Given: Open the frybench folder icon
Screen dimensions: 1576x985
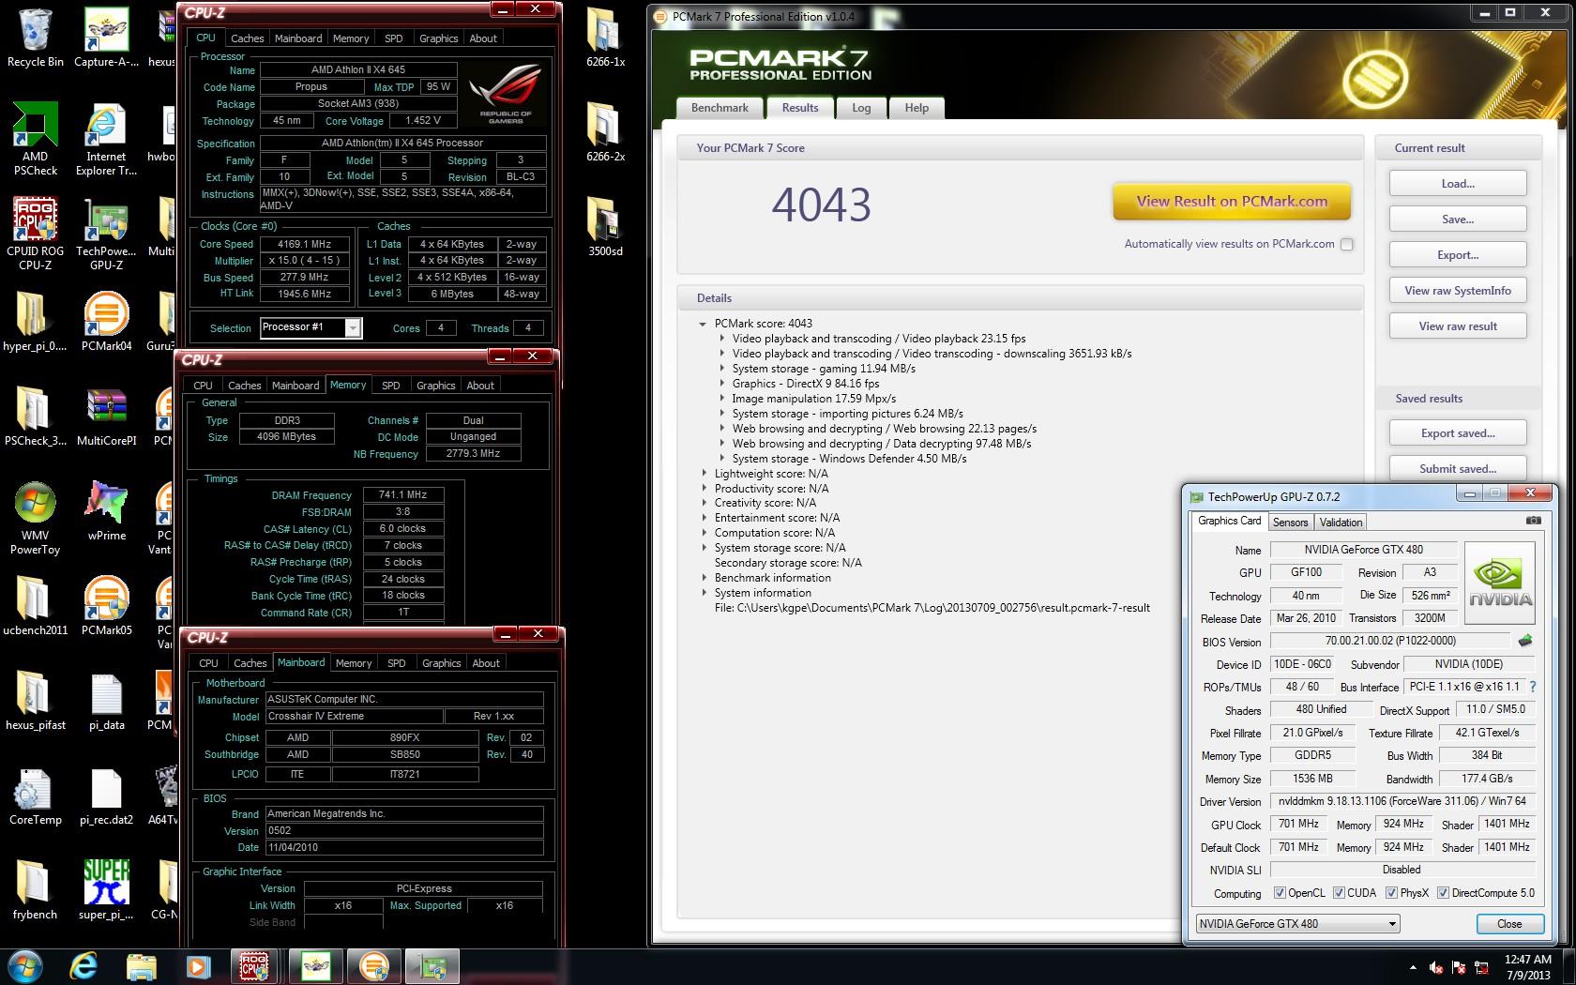Looking at the screenshot, I should (35, 889).
